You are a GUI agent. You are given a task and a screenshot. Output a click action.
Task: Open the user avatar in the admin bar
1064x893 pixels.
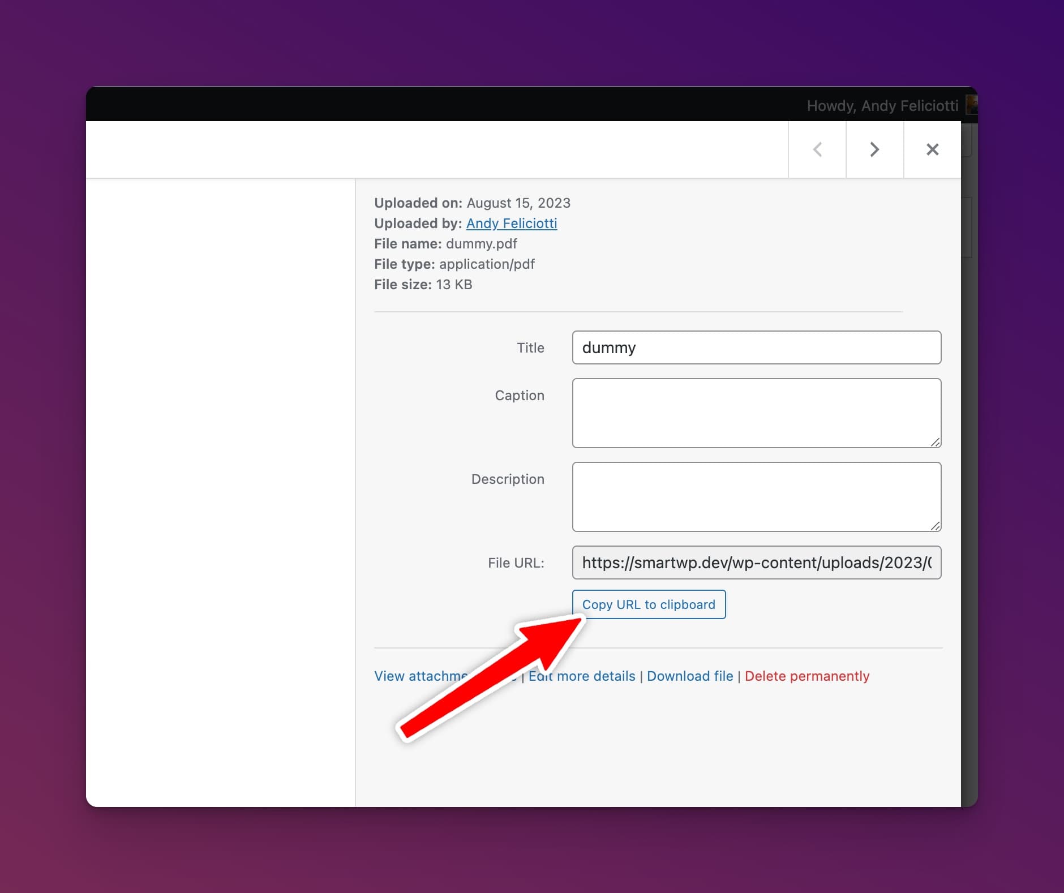tap(972, 105)
